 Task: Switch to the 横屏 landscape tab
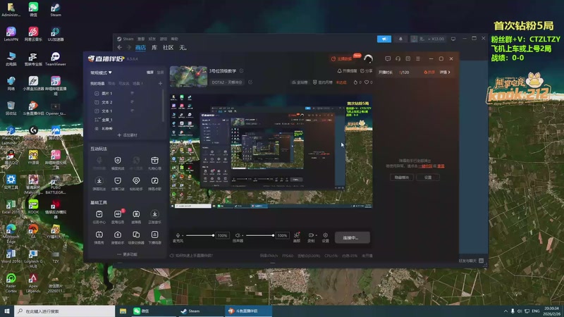pos(150,73)
